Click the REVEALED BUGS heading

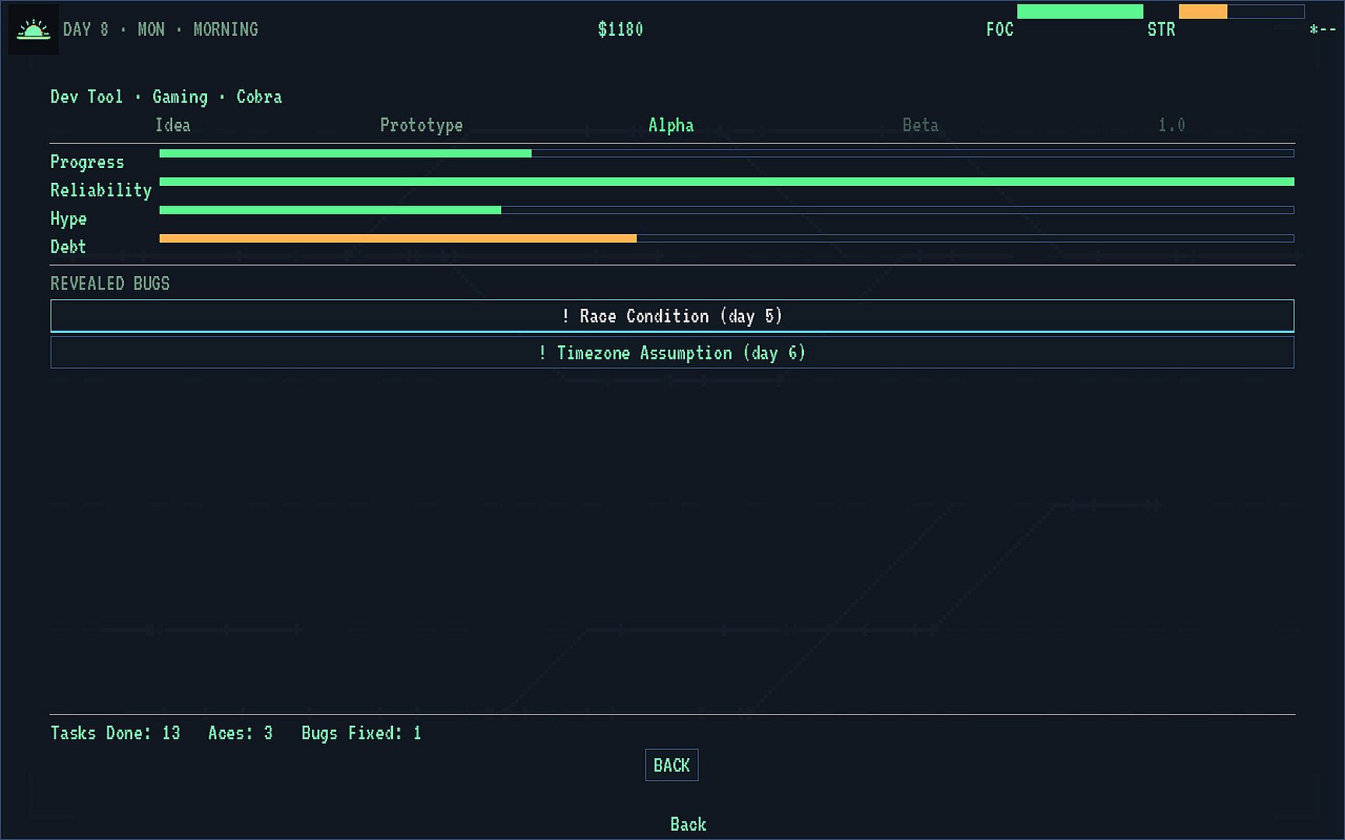[x=110, y=283]
